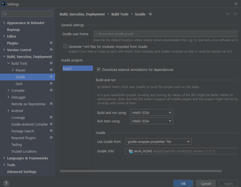Viewport: 241px width, 187px height.
Task: Open Trusted Locations settings
Action: pos(24,152)
